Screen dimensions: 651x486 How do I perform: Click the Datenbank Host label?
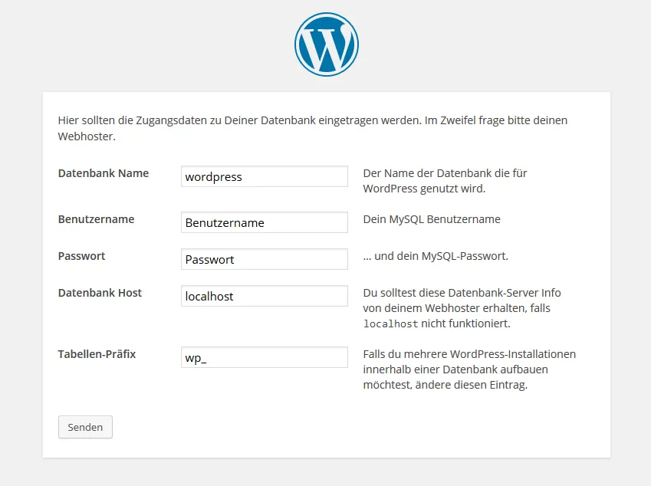[100, 293]
